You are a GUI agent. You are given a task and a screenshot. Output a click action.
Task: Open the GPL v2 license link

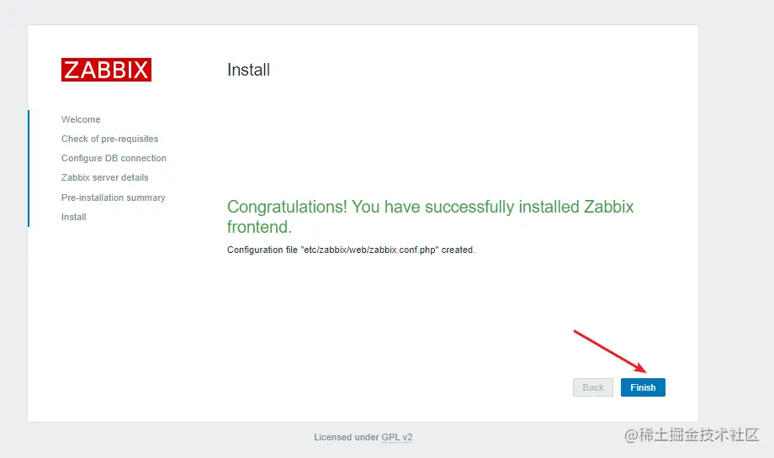(x=397, y=437)
